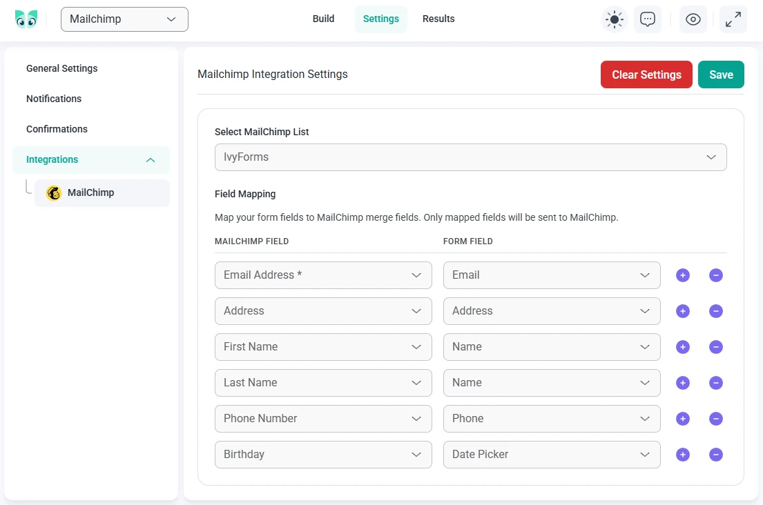Collapse the Integrations section chevron
Viewport: 763px width, 505px height.
pyautogui.click(x=151, y=159)
